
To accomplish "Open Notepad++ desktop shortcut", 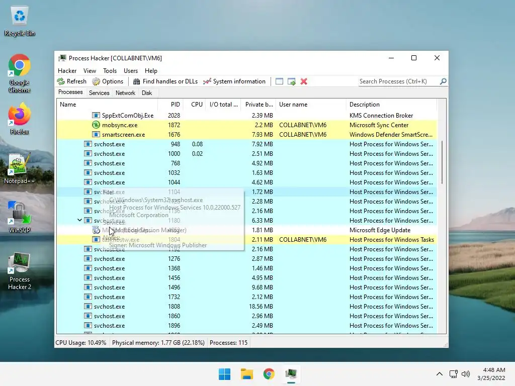I will coord(20,168).
